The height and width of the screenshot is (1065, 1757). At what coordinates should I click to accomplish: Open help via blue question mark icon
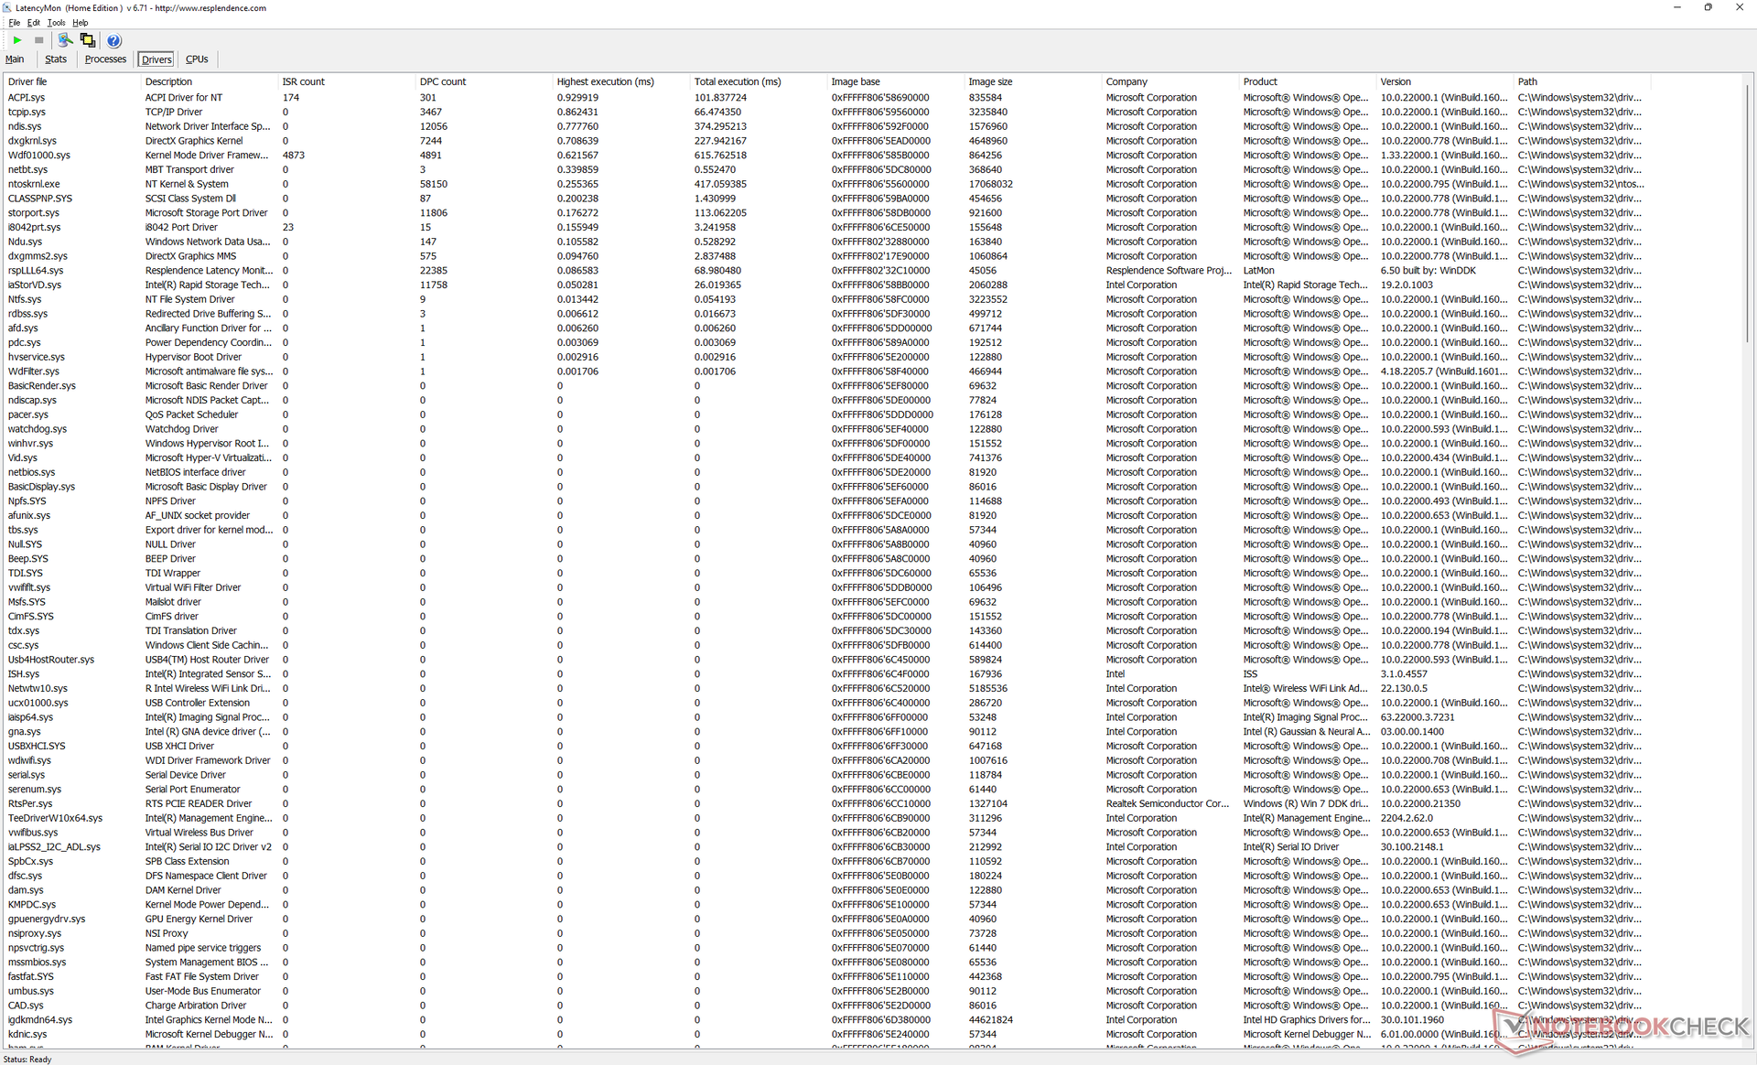click(113, 40)
